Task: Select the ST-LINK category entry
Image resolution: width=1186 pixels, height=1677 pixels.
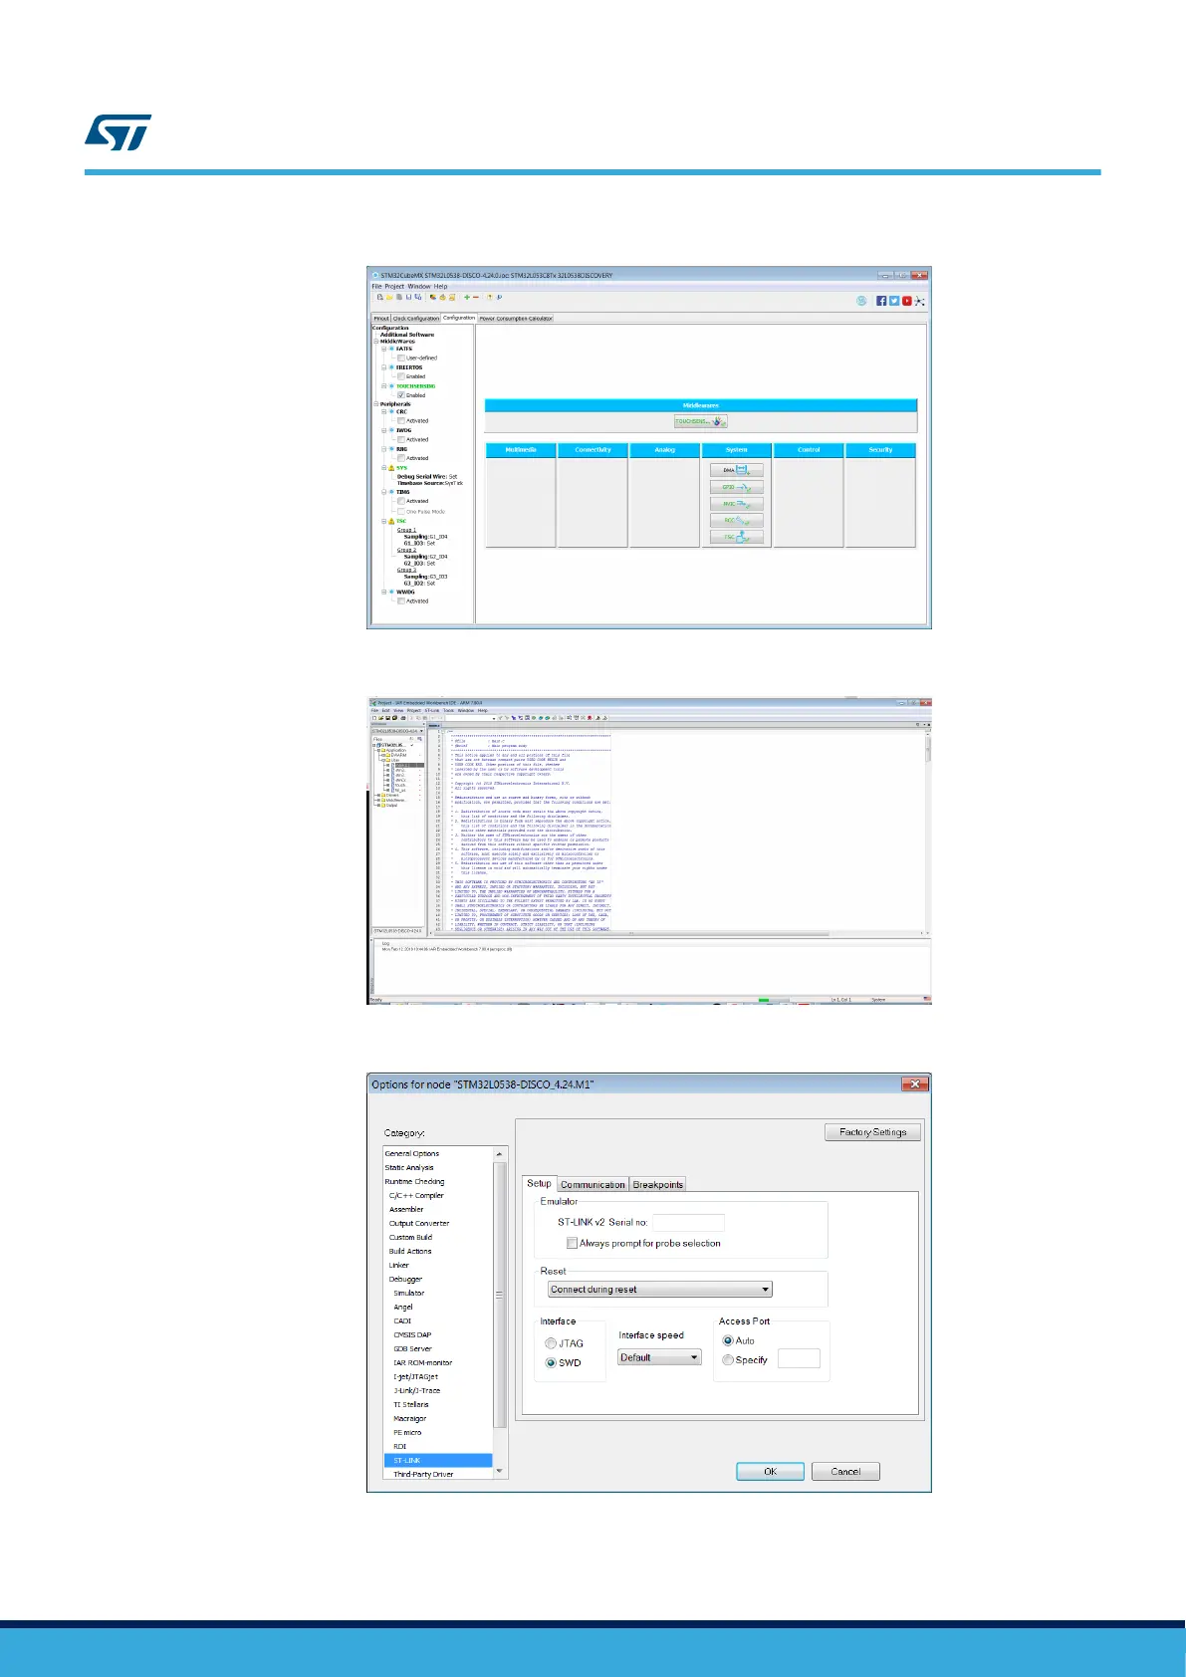Action: [438, 1460]
